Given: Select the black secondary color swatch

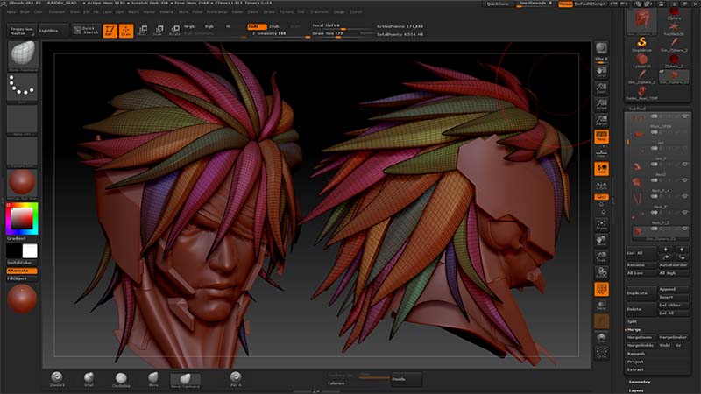Looking at the screenshot, I should pyautogui.click(x=14, y=250).
